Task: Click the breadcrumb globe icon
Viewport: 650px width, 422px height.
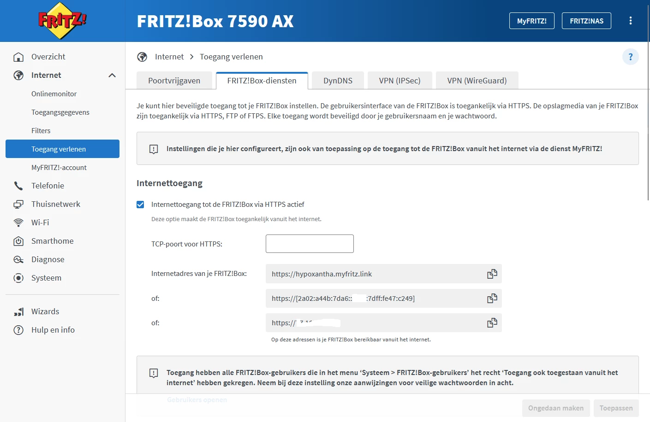Action: 142,57
